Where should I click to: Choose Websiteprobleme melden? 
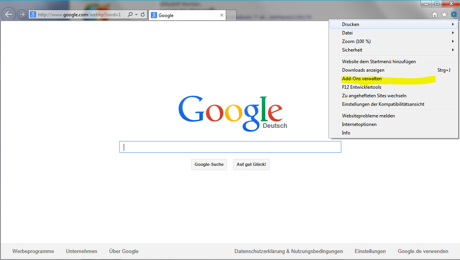click(x=393, y=116)
